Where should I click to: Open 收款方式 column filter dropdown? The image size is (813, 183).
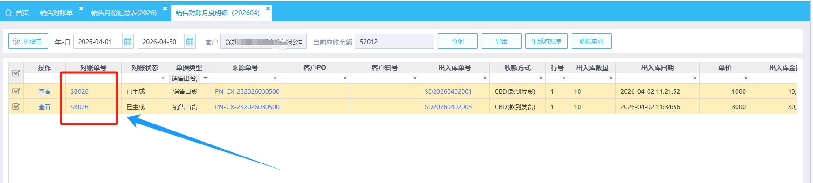coord(541,78)
